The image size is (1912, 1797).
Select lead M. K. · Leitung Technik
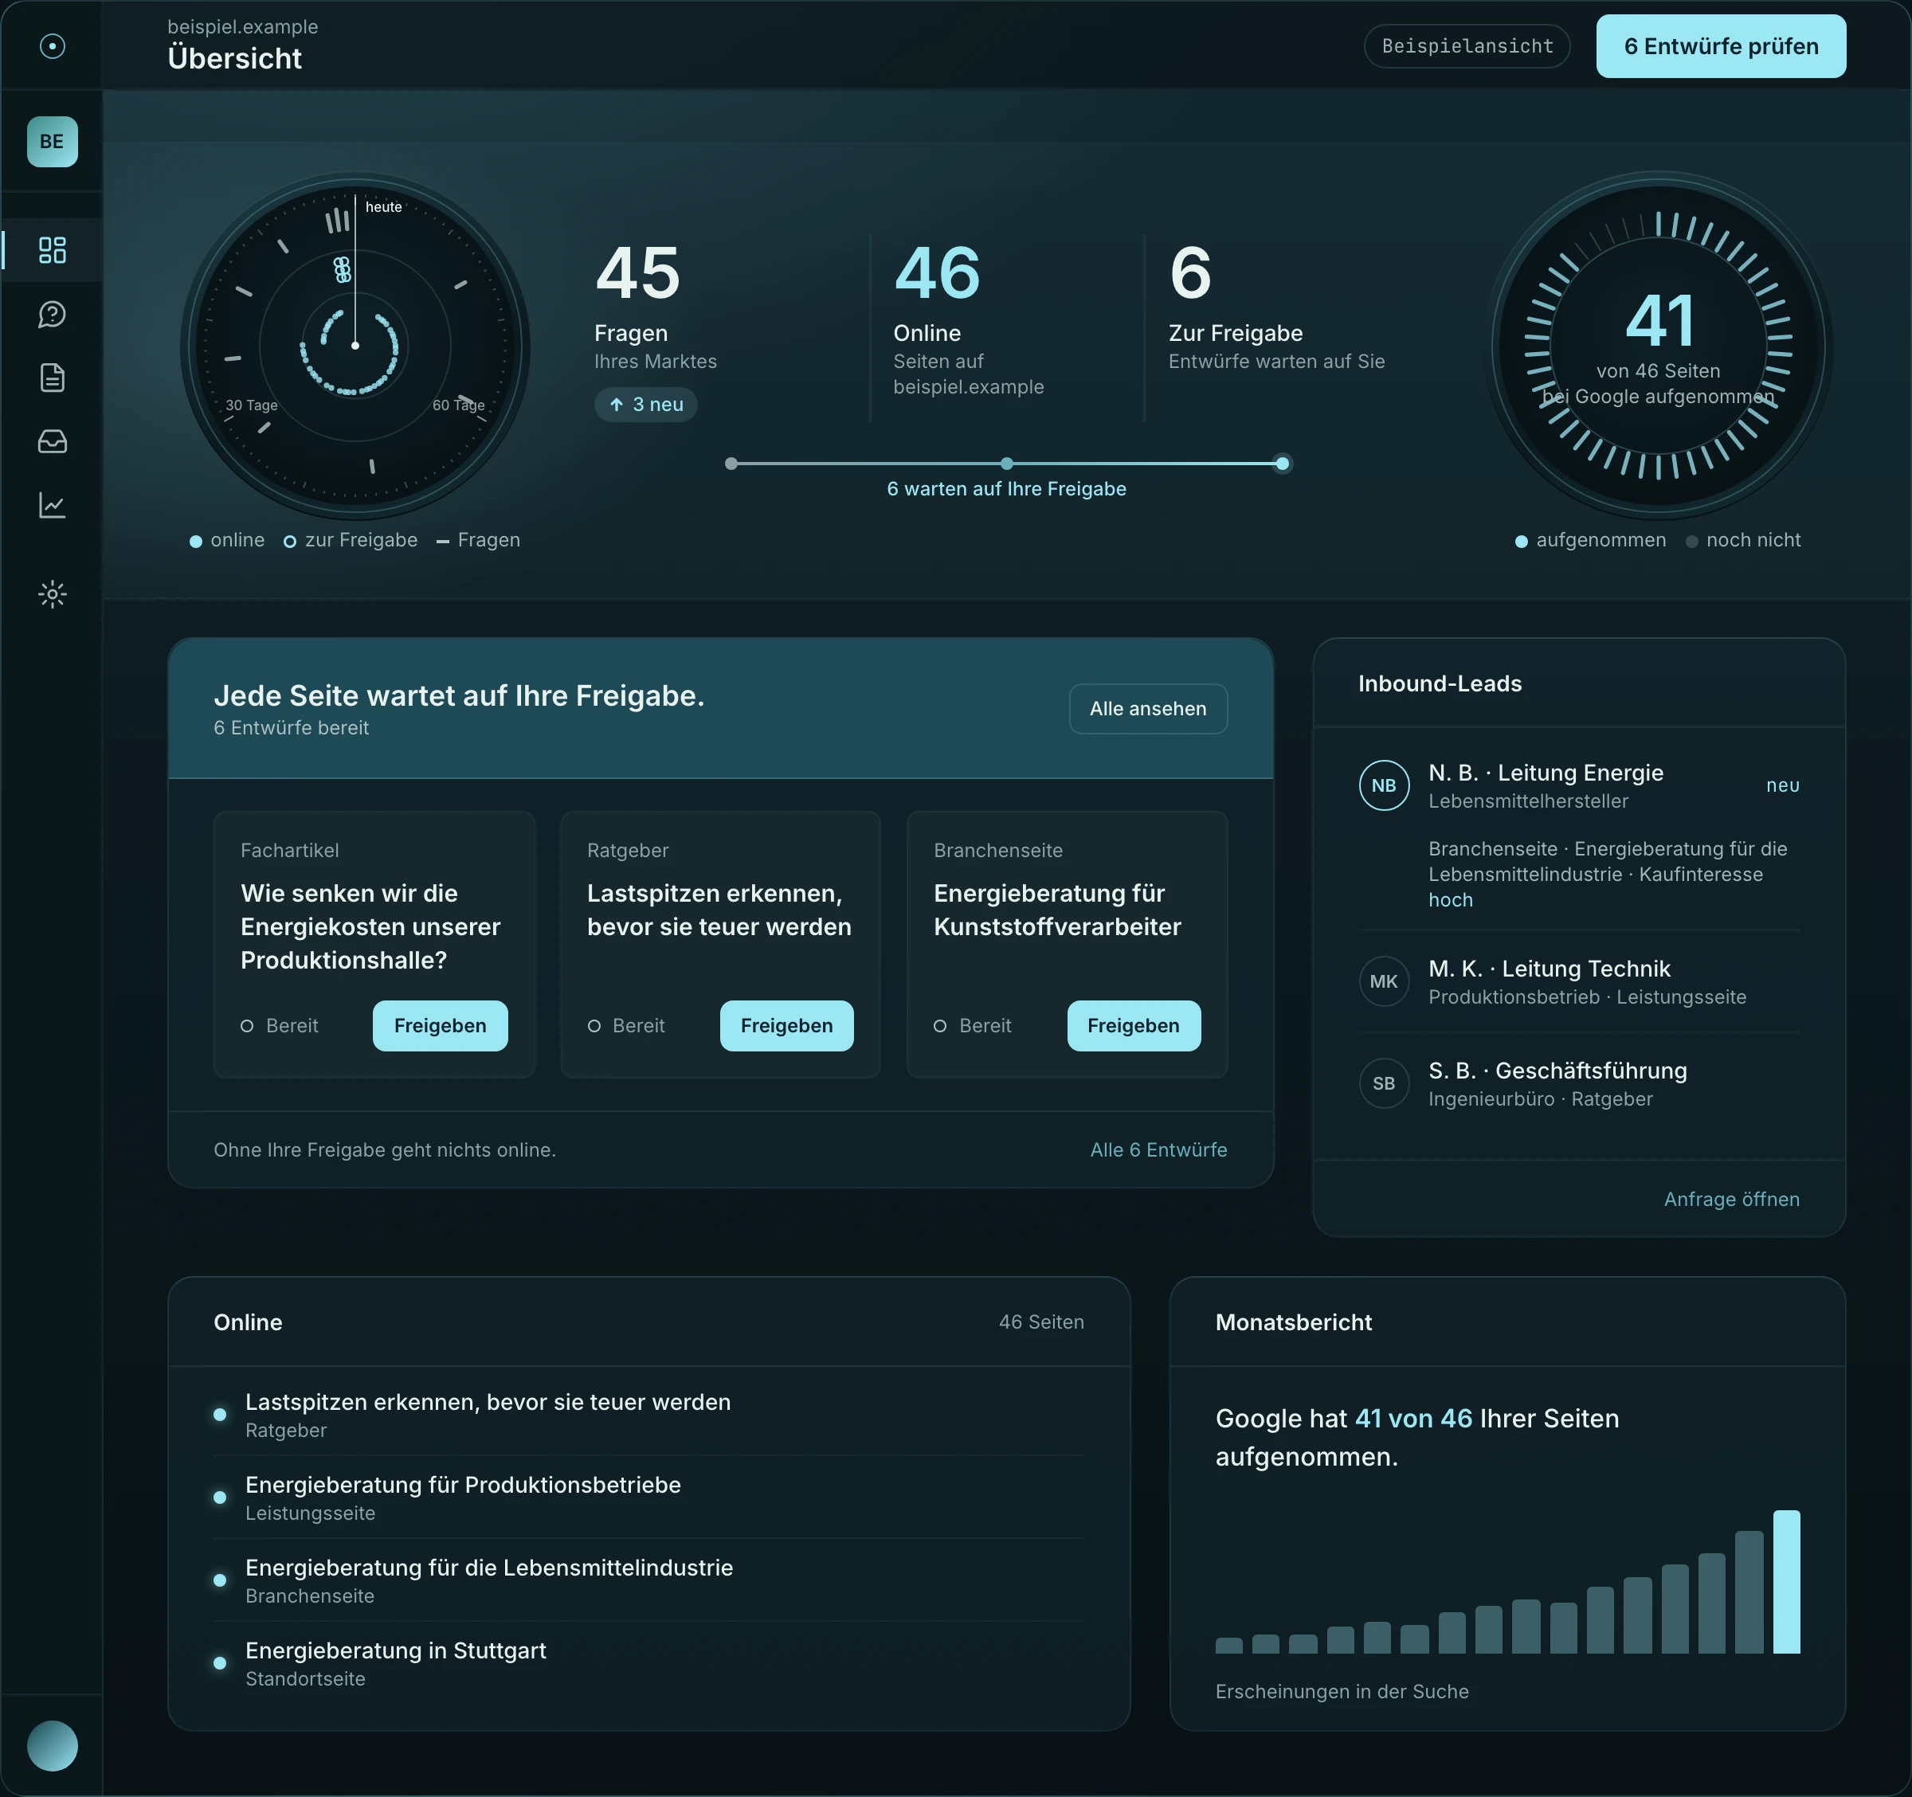[x=1579, y=981]
